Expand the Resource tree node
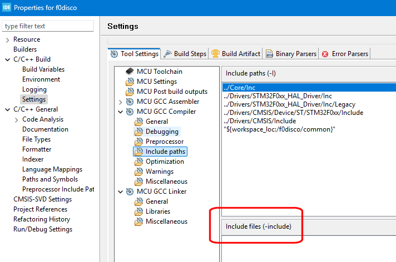396x262 pixels. tap(7, 39)
